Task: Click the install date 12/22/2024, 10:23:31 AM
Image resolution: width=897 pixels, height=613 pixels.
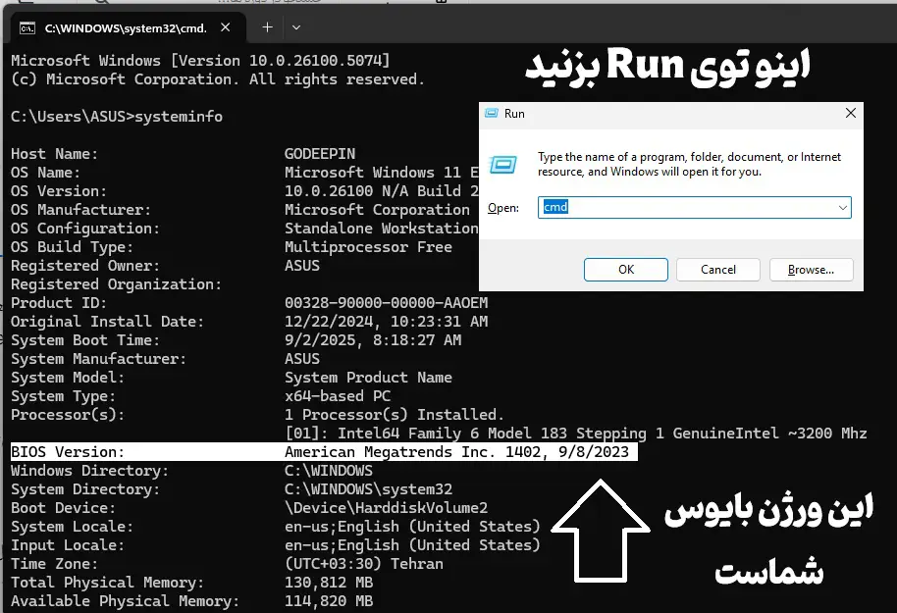Action: pyautogui.click(x=386, y=322)
